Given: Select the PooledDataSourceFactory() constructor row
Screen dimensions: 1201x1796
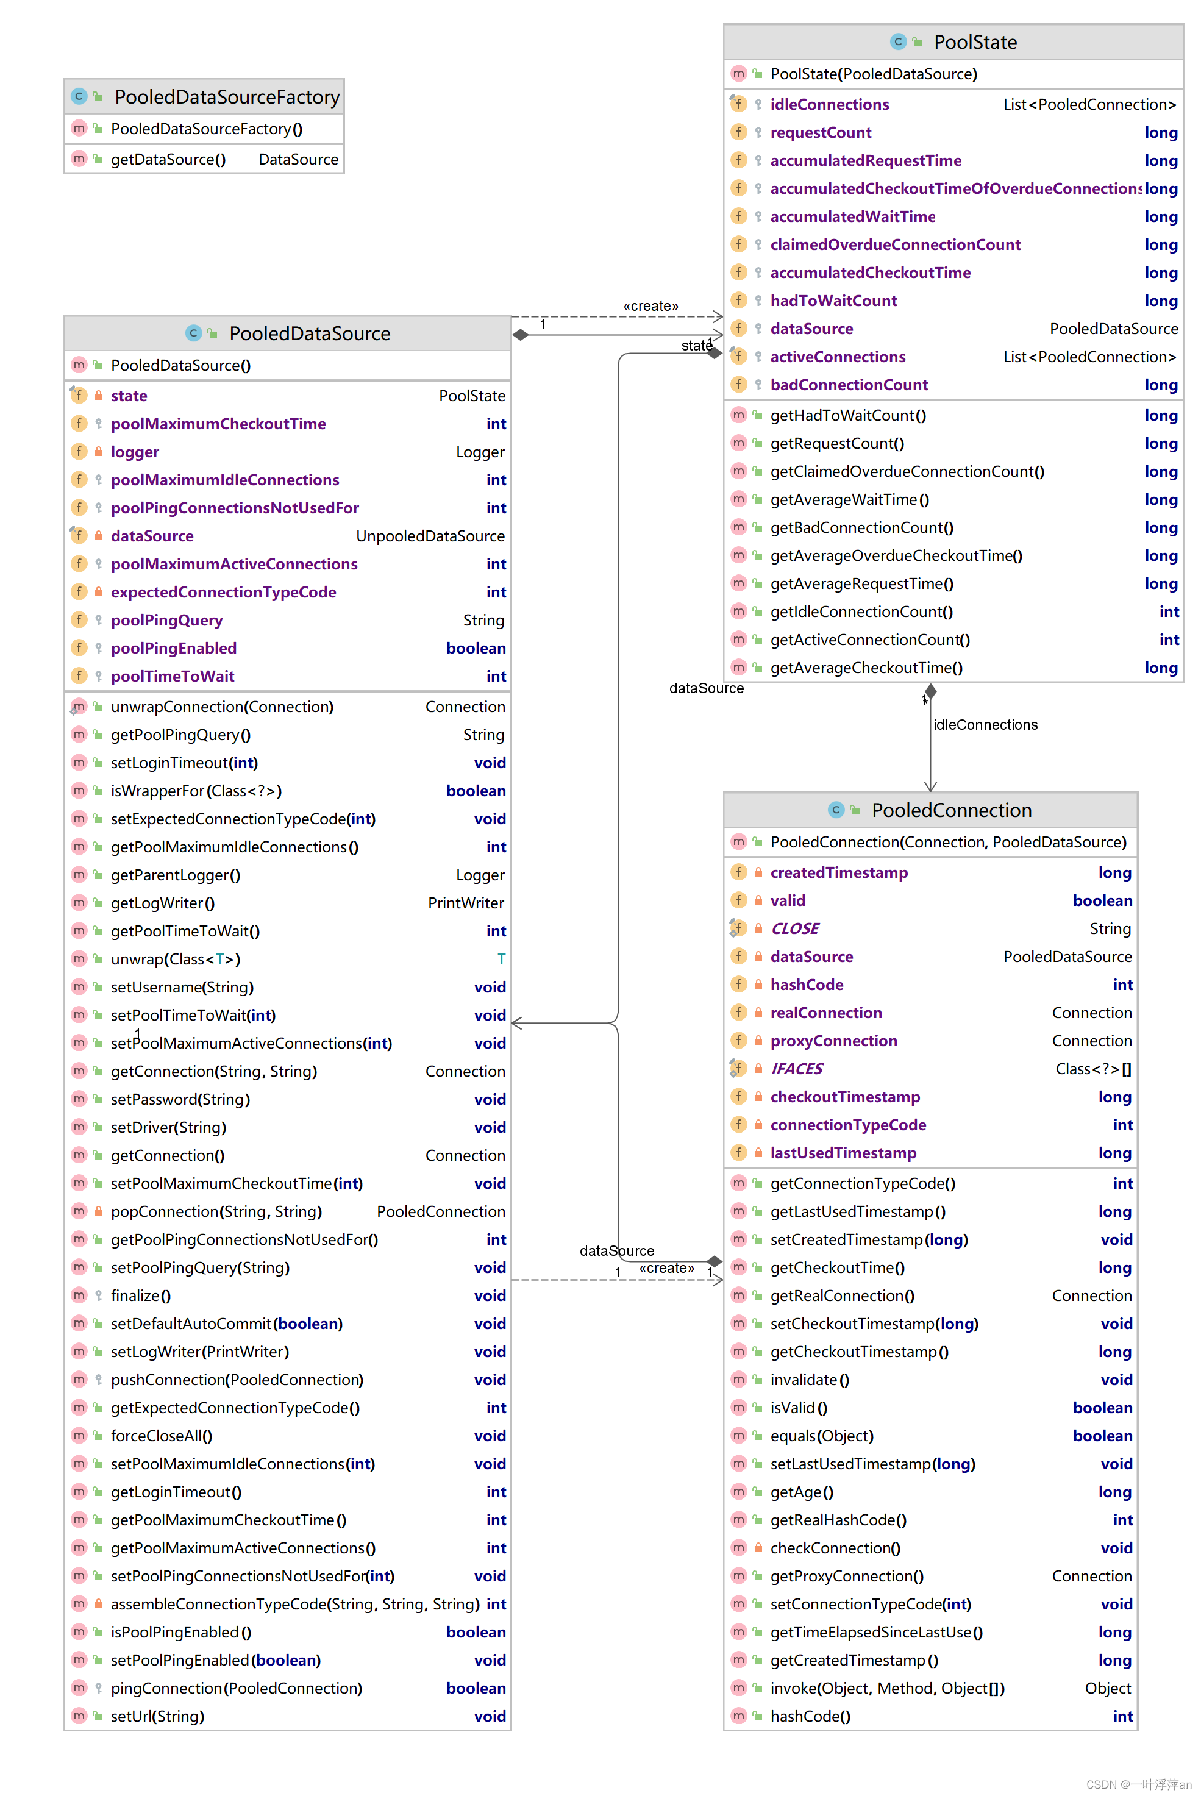Looking at the screenshot, I should coord(206,129).
